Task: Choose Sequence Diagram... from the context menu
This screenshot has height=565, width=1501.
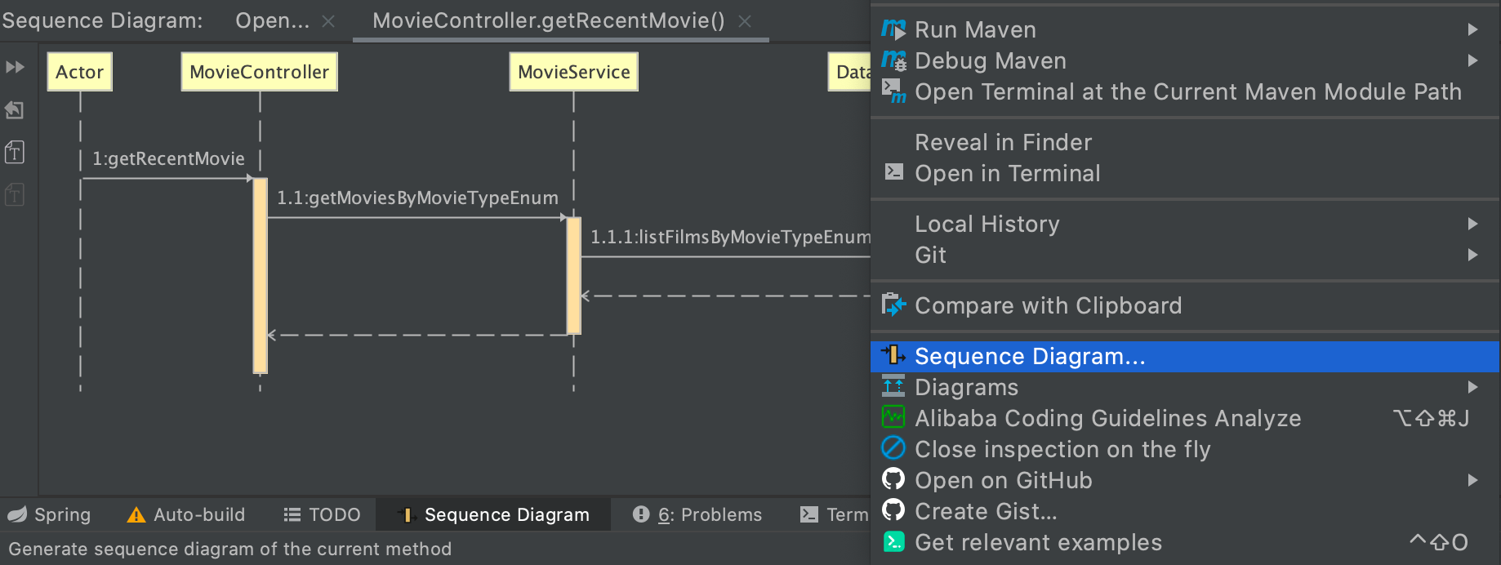Action: 1029,357
